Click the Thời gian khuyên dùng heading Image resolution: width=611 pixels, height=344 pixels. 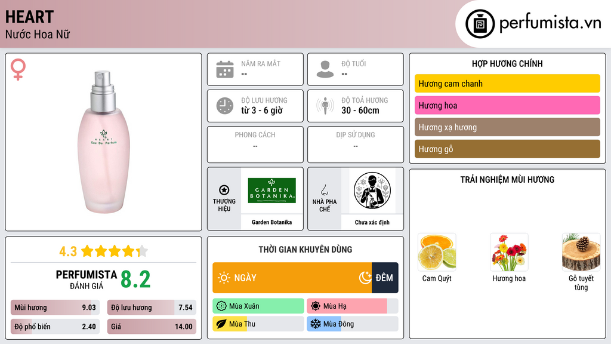305,249
